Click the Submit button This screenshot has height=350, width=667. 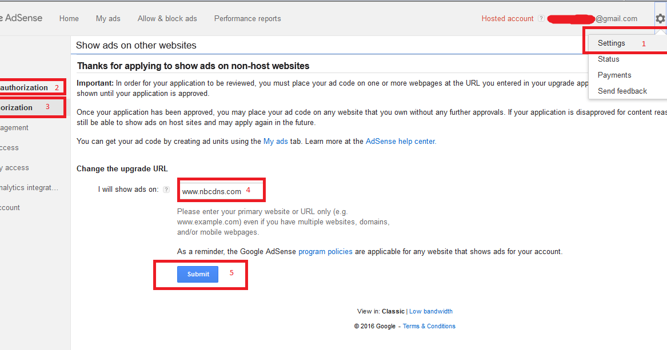(x=198, y=275)
